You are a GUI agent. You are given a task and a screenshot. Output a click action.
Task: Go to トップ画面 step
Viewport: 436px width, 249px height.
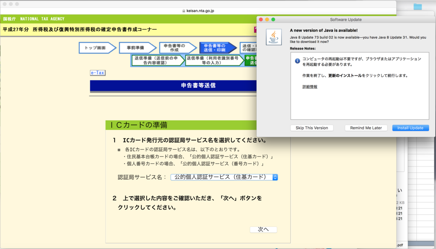(98, 48)
